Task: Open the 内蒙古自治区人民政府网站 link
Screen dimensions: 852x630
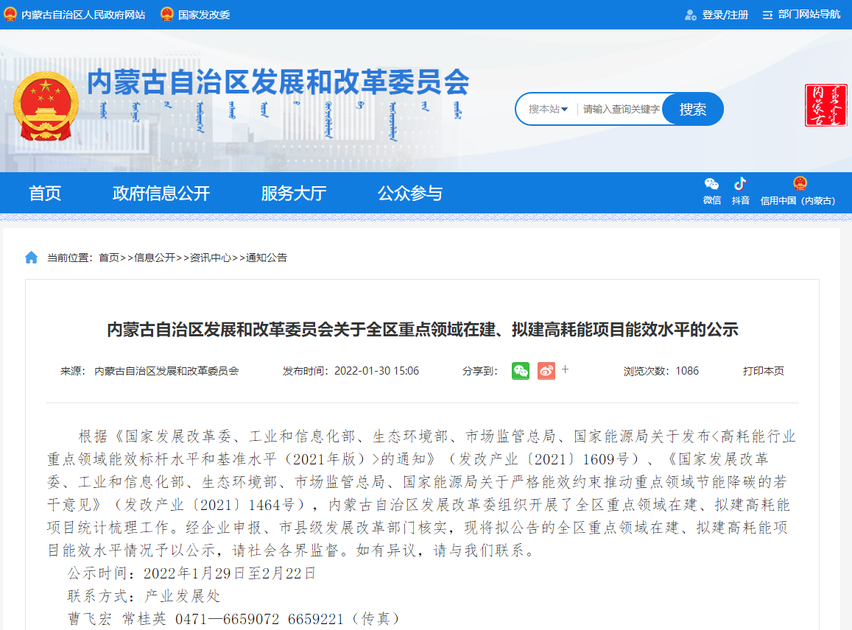Action: [82, 15]
